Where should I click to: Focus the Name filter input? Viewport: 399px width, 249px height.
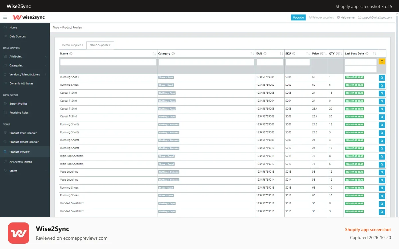(108, 62)
